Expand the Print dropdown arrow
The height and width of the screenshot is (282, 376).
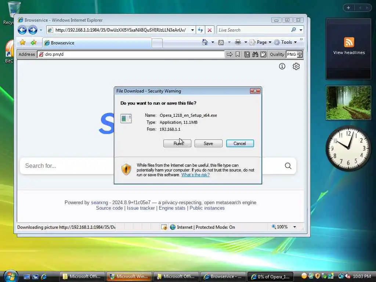tap(246, 43)
